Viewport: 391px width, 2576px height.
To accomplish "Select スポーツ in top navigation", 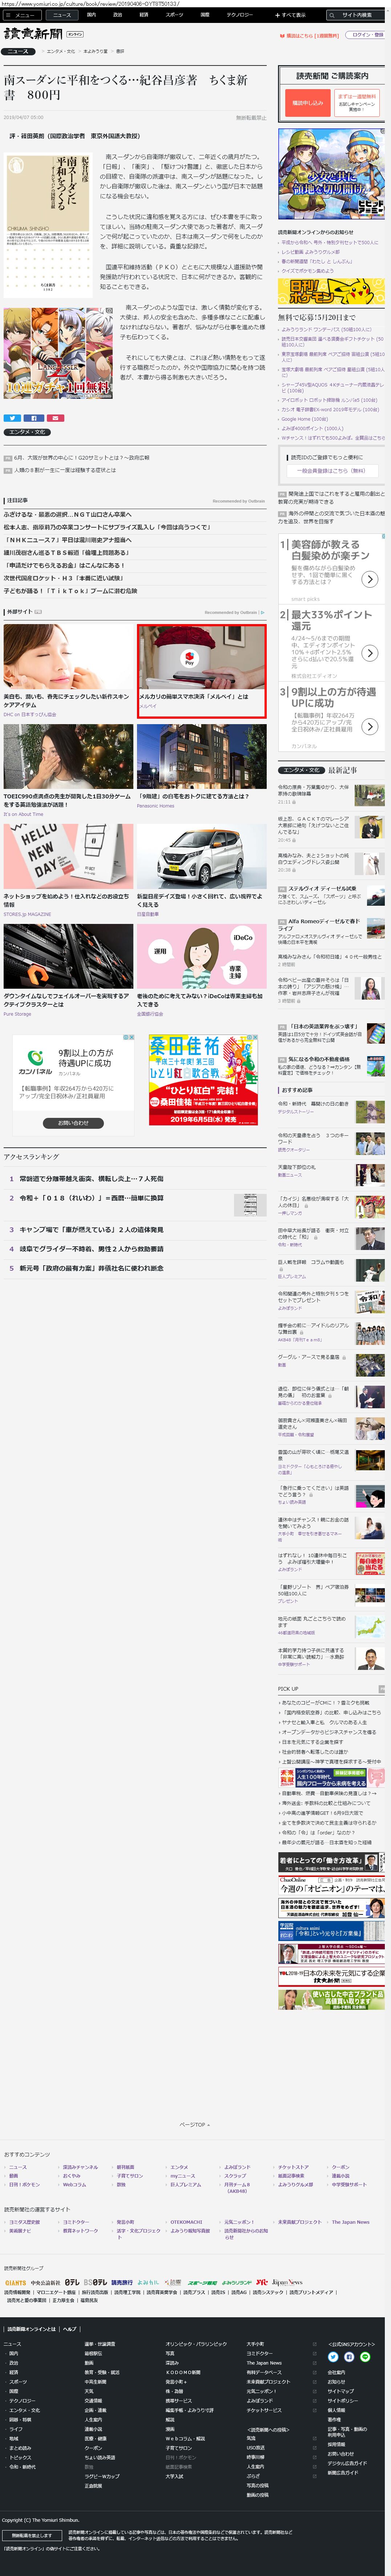I will (x=174, y=15).
